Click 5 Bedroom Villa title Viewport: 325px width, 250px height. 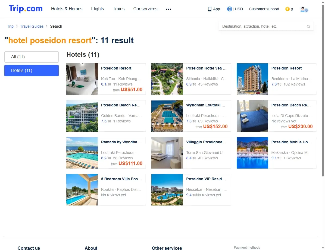coord(121,179)
